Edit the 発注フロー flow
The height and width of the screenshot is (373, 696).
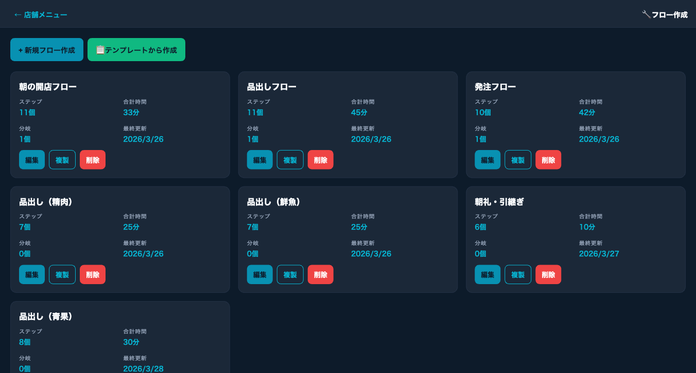coord(488,160)
